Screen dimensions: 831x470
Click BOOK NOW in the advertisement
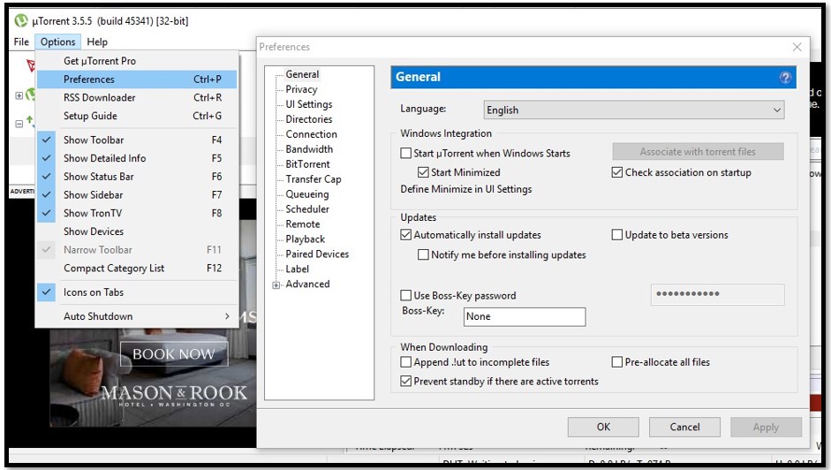[x=174, y=354]
